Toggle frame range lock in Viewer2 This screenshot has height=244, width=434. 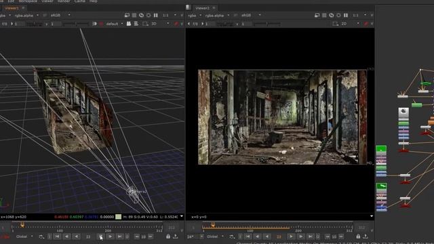click(358, 237)
